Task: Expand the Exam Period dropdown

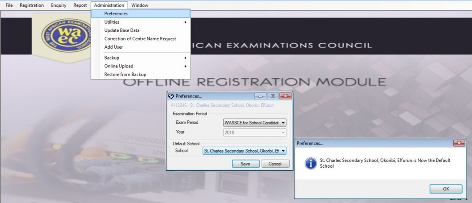Action: click(x=283, y=122)
